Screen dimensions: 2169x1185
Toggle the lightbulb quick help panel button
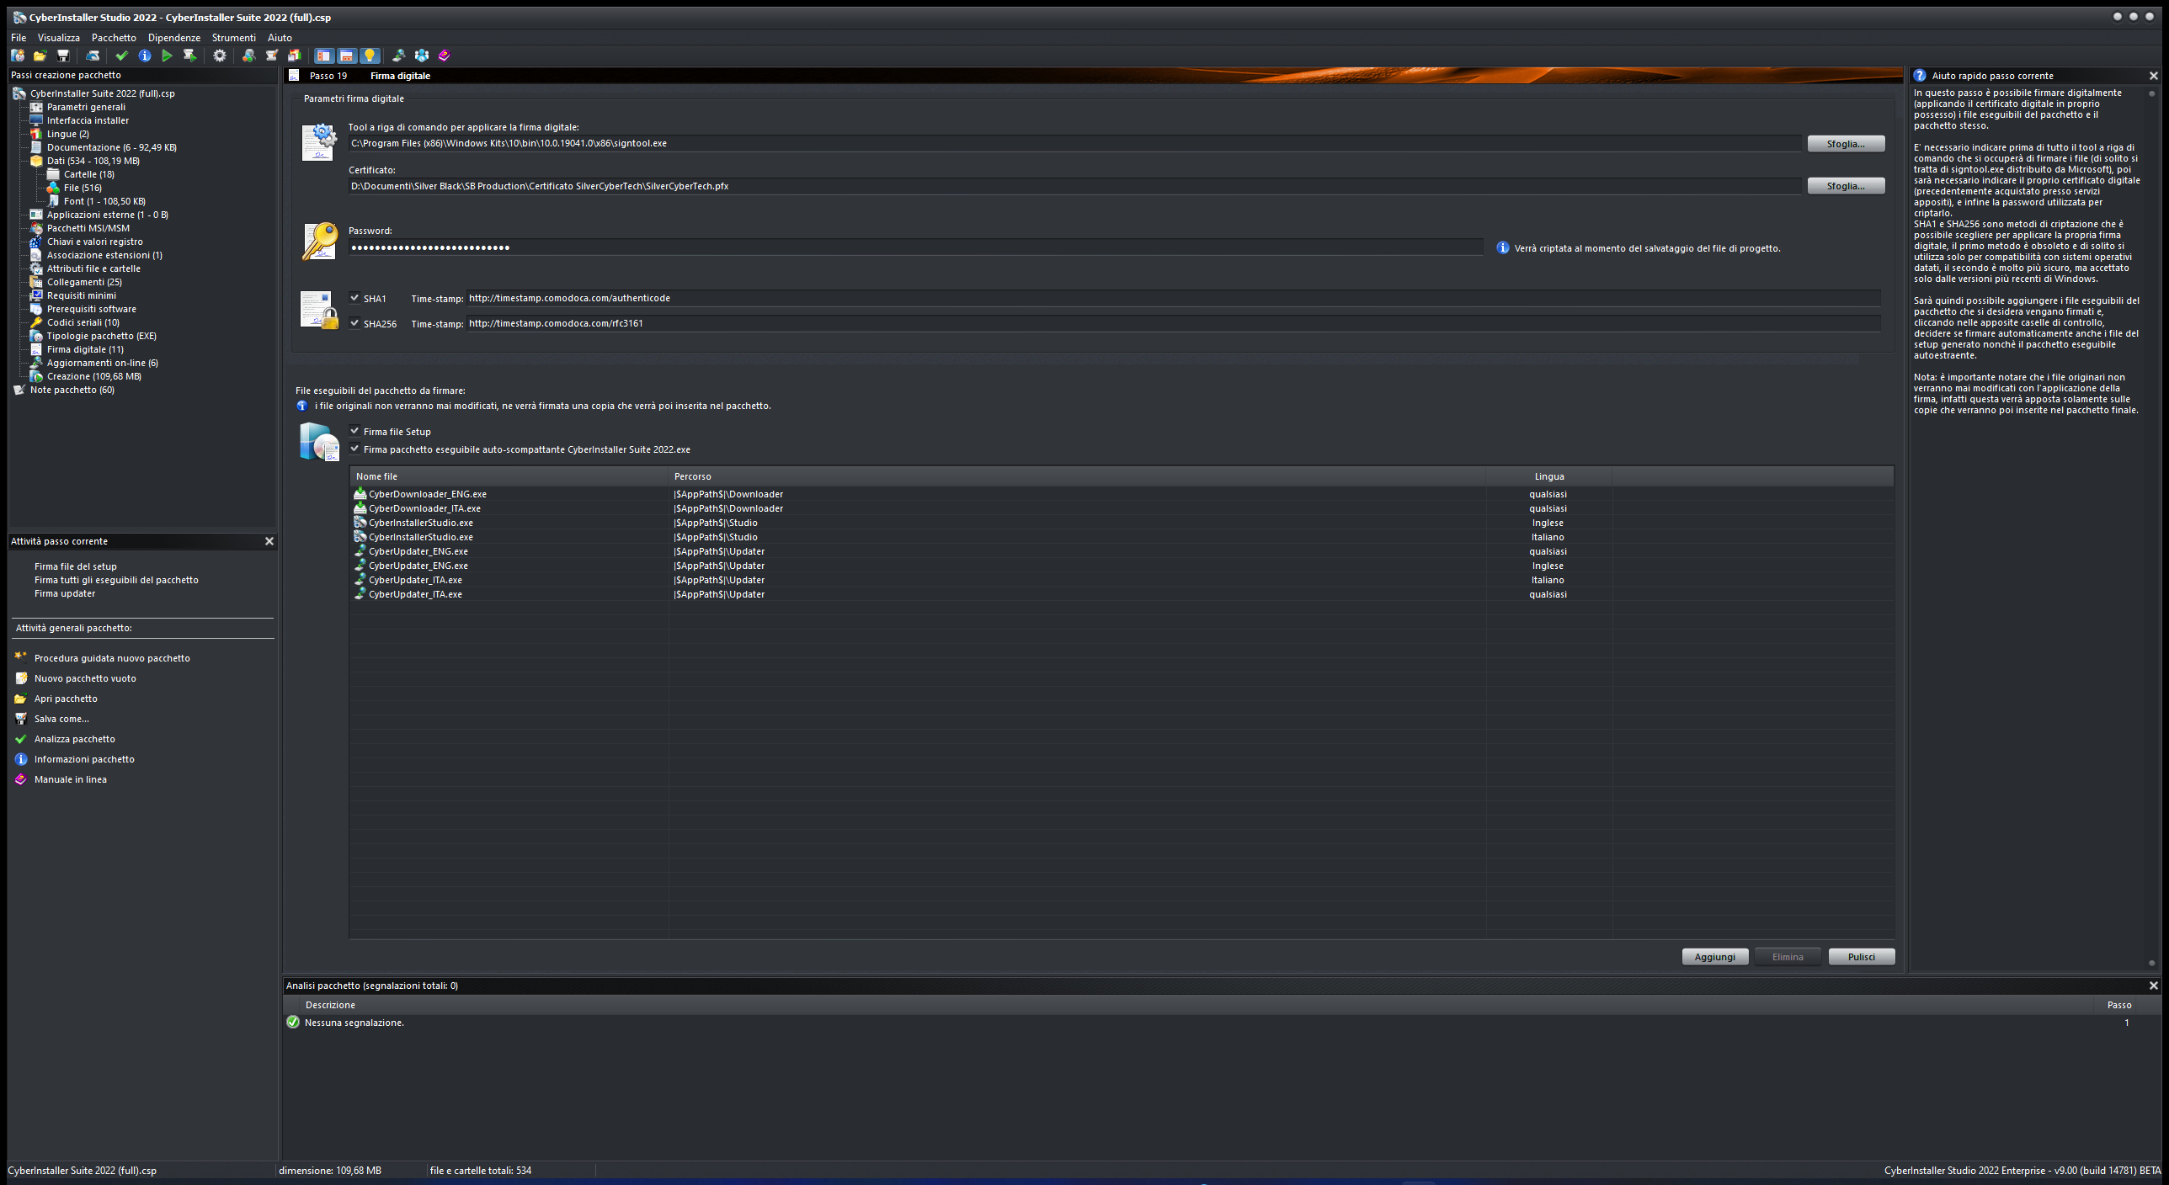coord(369,56)
